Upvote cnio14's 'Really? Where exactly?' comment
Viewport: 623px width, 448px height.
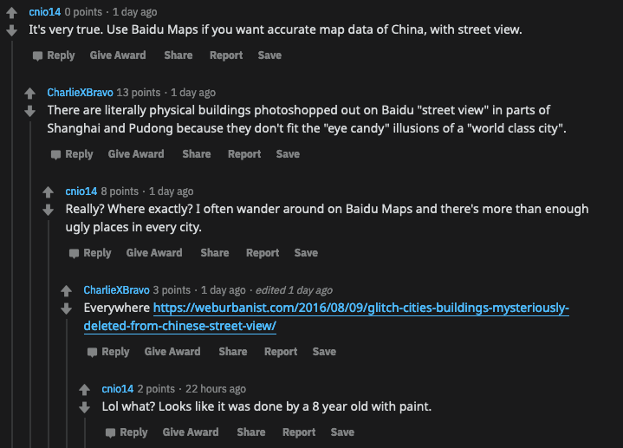coord(48,192)
